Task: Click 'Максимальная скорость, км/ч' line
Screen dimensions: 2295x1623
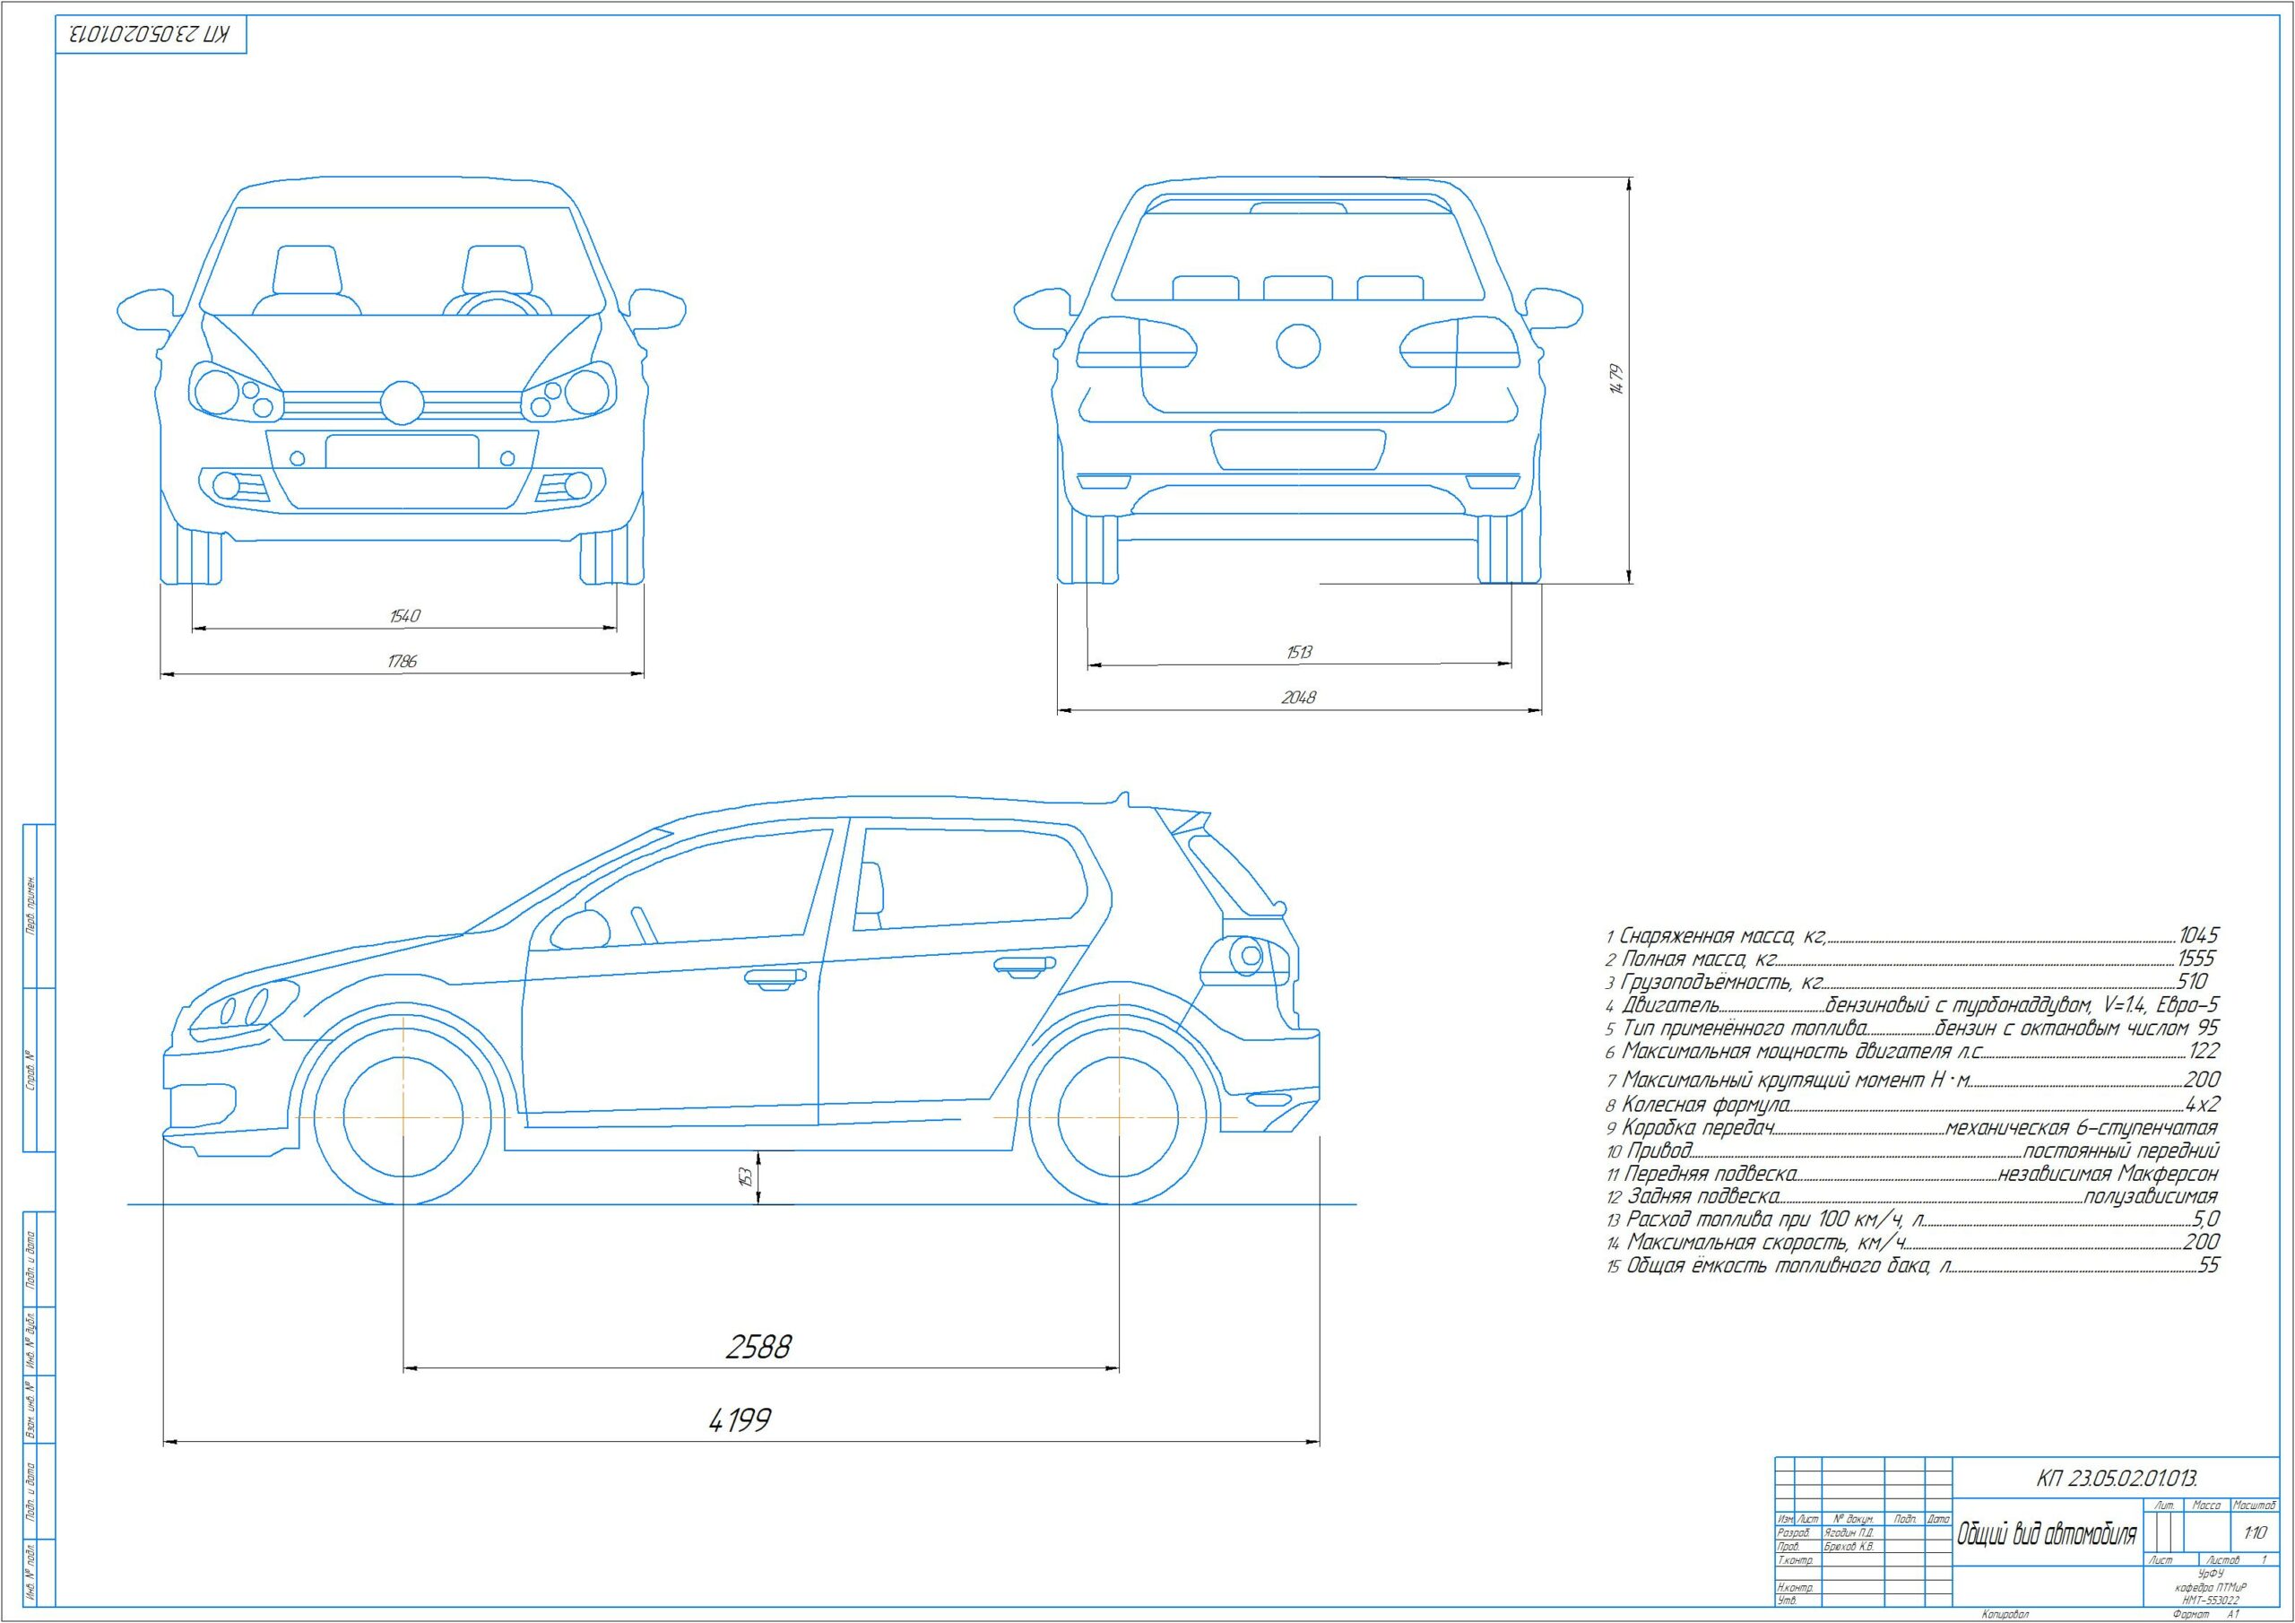Action: 1912,1243
